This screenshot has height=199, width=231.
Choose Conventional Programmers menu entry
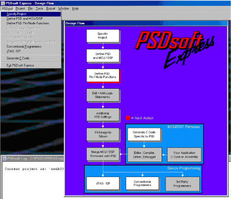pos(31,46)
